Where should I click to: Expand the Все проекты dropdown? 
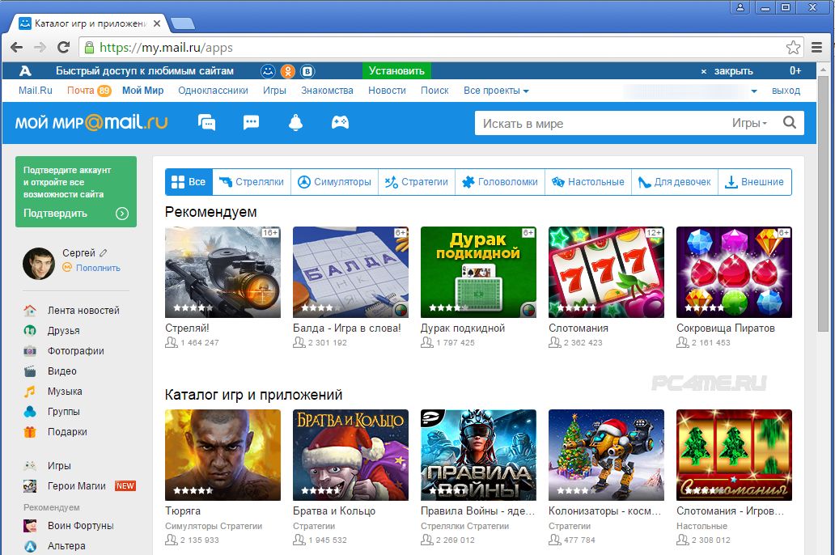point(496,91)
